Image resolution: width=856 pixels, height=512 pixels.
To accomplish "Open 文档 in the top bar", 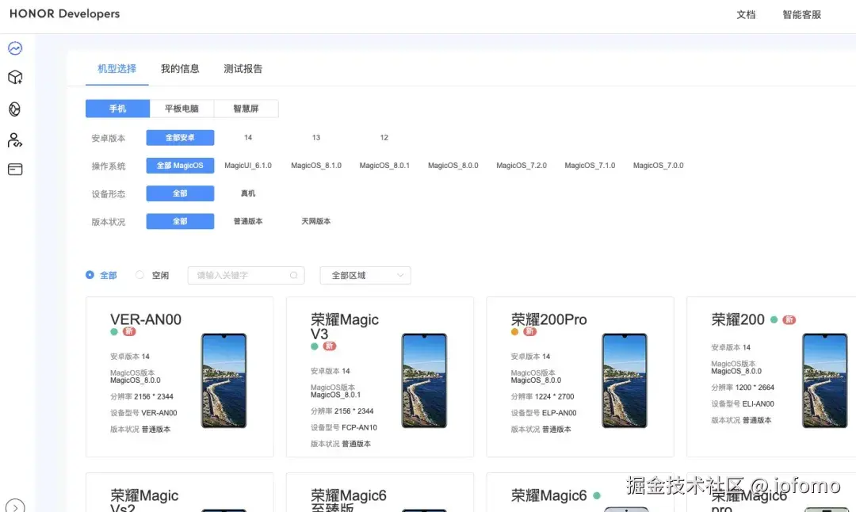I will [746, 13].
